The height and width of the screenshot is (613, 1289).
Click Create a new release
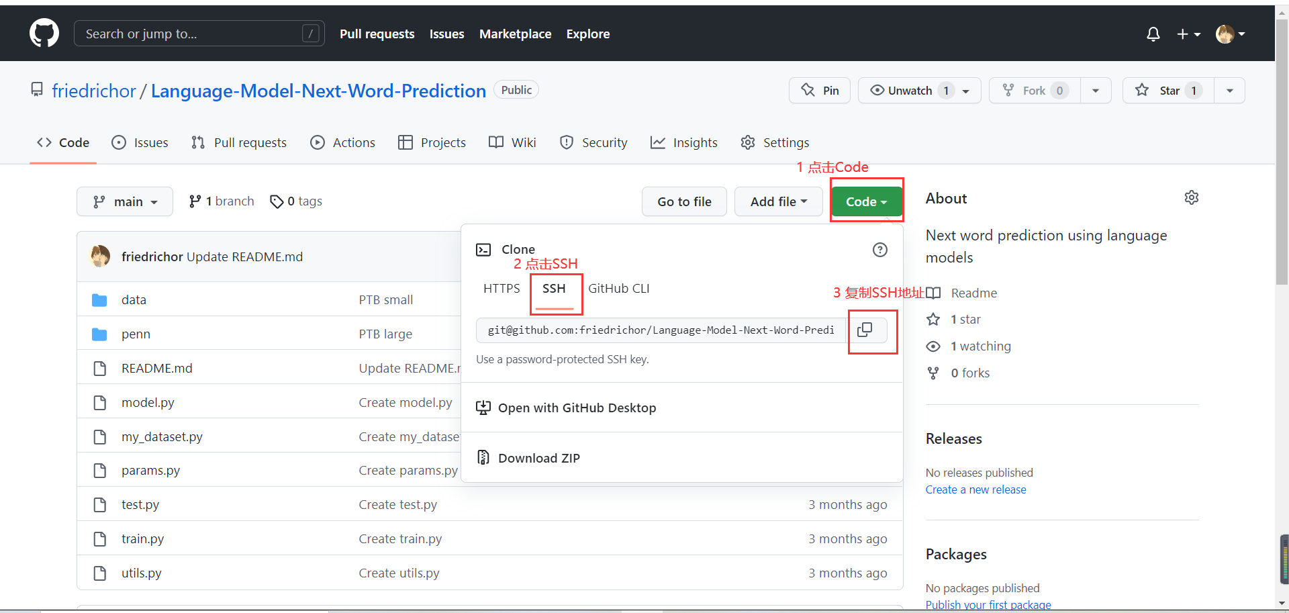click(976, 489)
